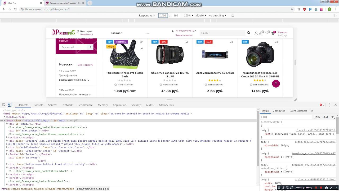Screen dimensions: 339x191
Task: Click the viewport width field showing 1400
Action: (x=163, y=15)
